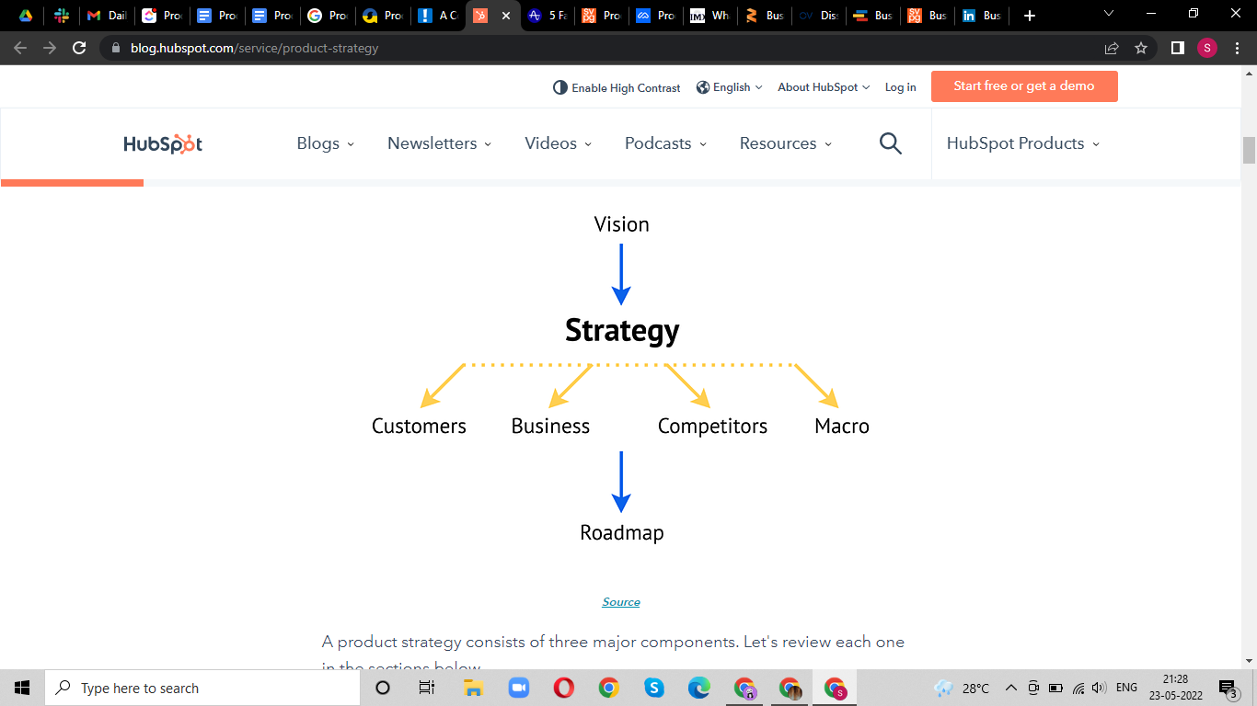Open the Windows Start menu
1257x706 pixels.
[22, 688]
